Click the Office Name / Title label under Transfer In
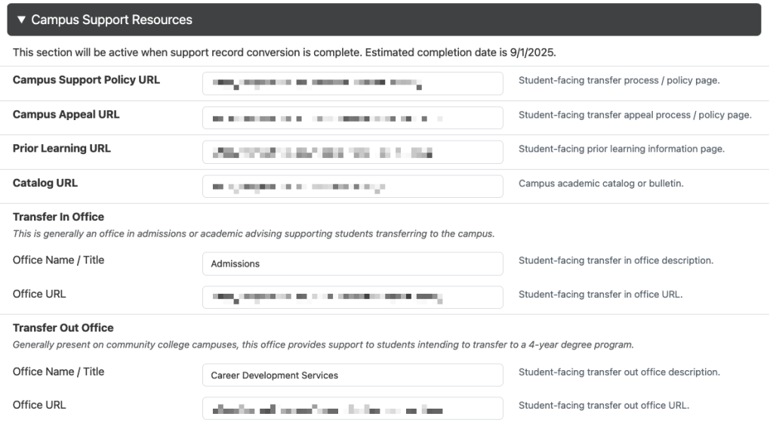773x423 pixels. tap(59, 260)
